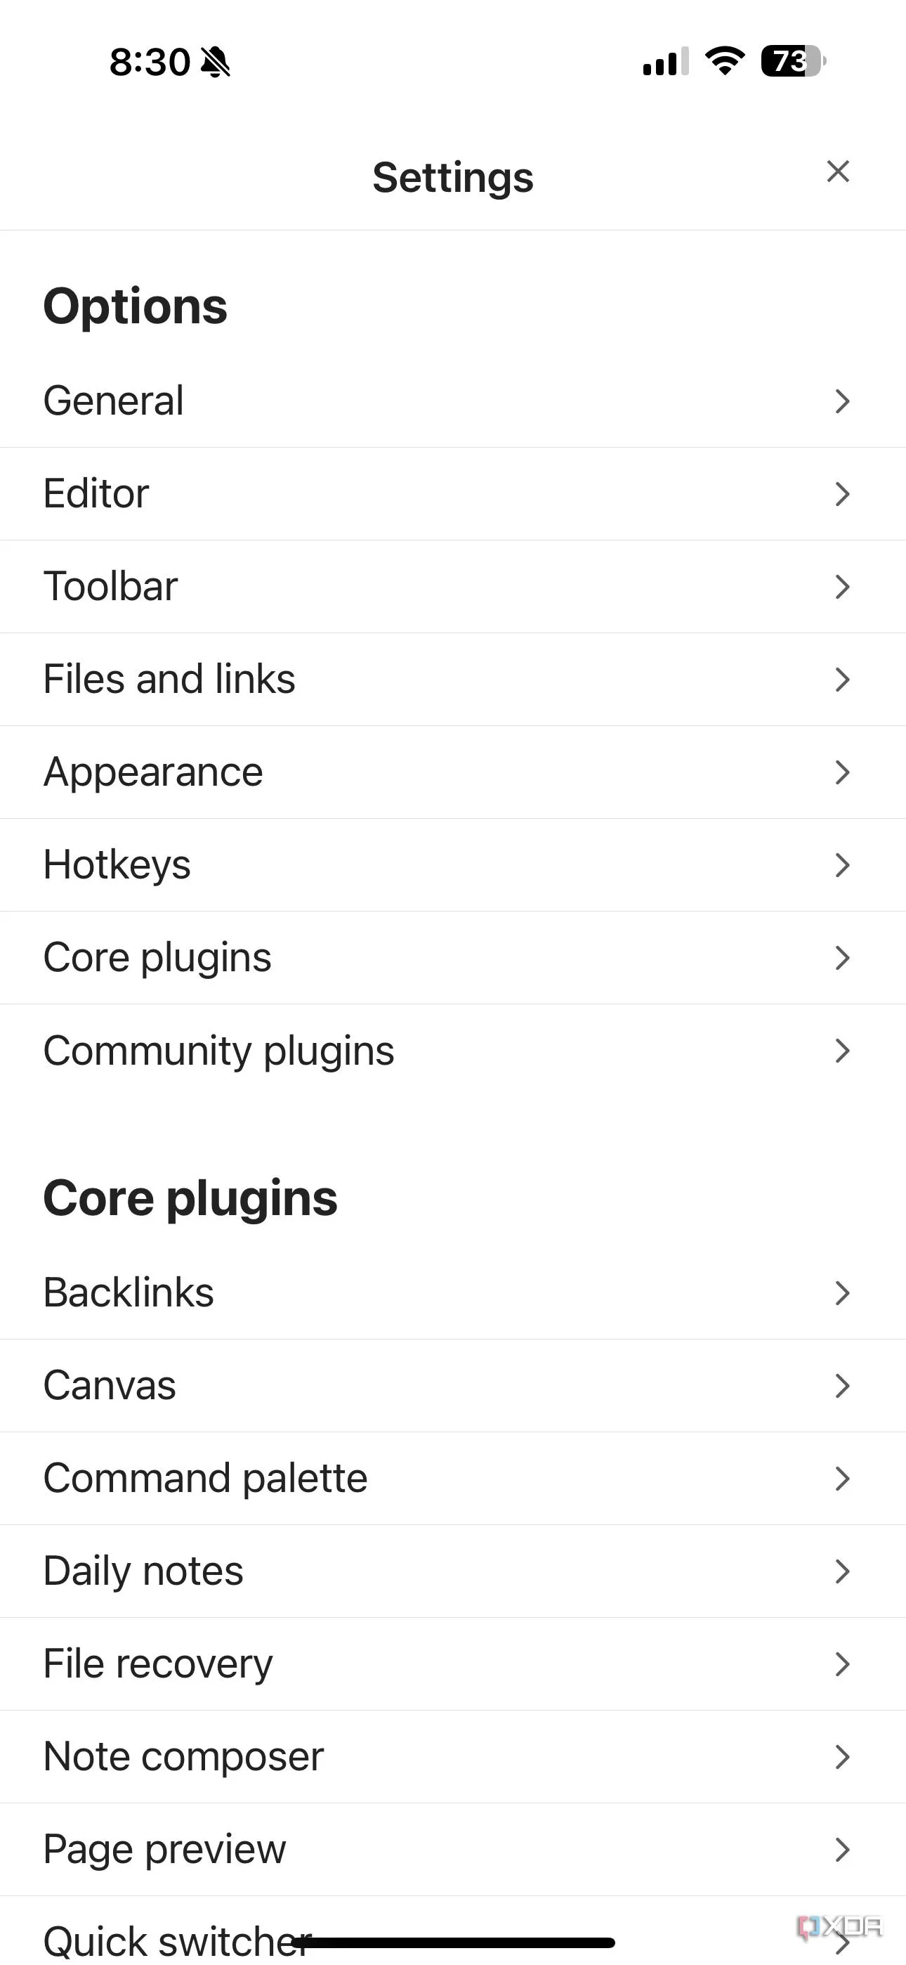Tap the Toolbar row chevron
The height and width of the screenshot is (1965, 906).
pyautogui.click(x=842, y=587)
